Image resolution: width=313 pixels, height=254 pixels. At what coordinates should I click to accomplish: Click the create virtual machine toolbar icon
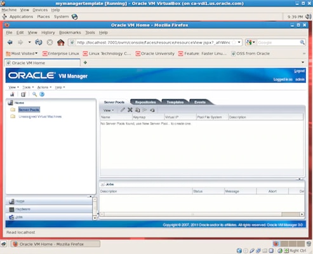click(x=23, y=94)
